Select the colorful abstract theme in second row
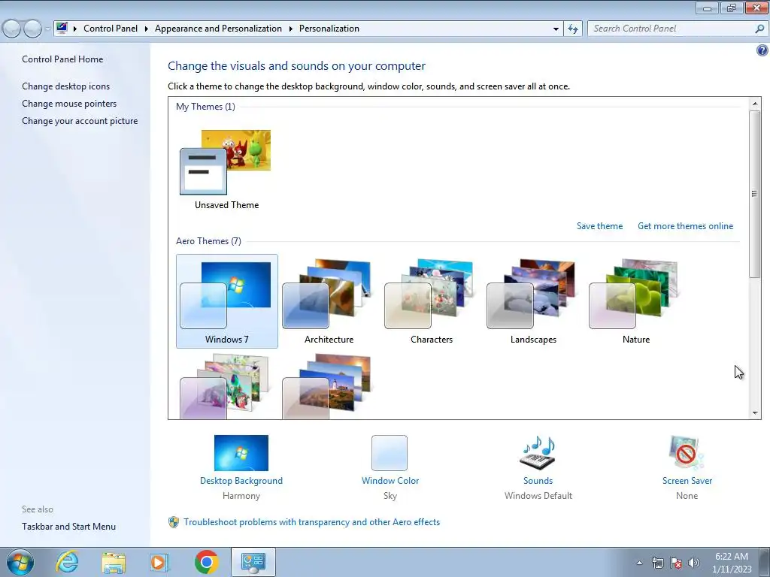770x577 pixels. click(225, 386)
